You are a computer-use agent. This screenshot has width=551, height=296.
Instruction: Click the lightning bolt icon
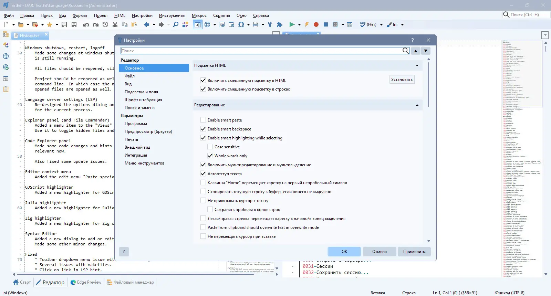click(306, 24)
